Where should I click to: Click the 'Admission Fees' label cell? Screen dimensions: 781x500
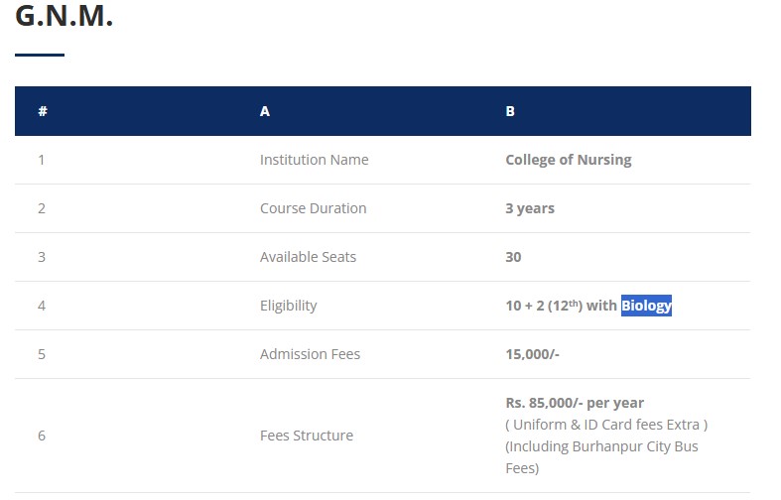pyautogui.click(x=310, y=354)
